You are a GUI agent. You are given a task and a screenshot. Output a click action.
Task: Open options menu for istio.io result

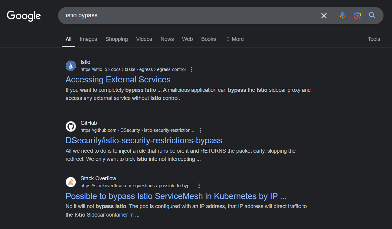[191, 69]
